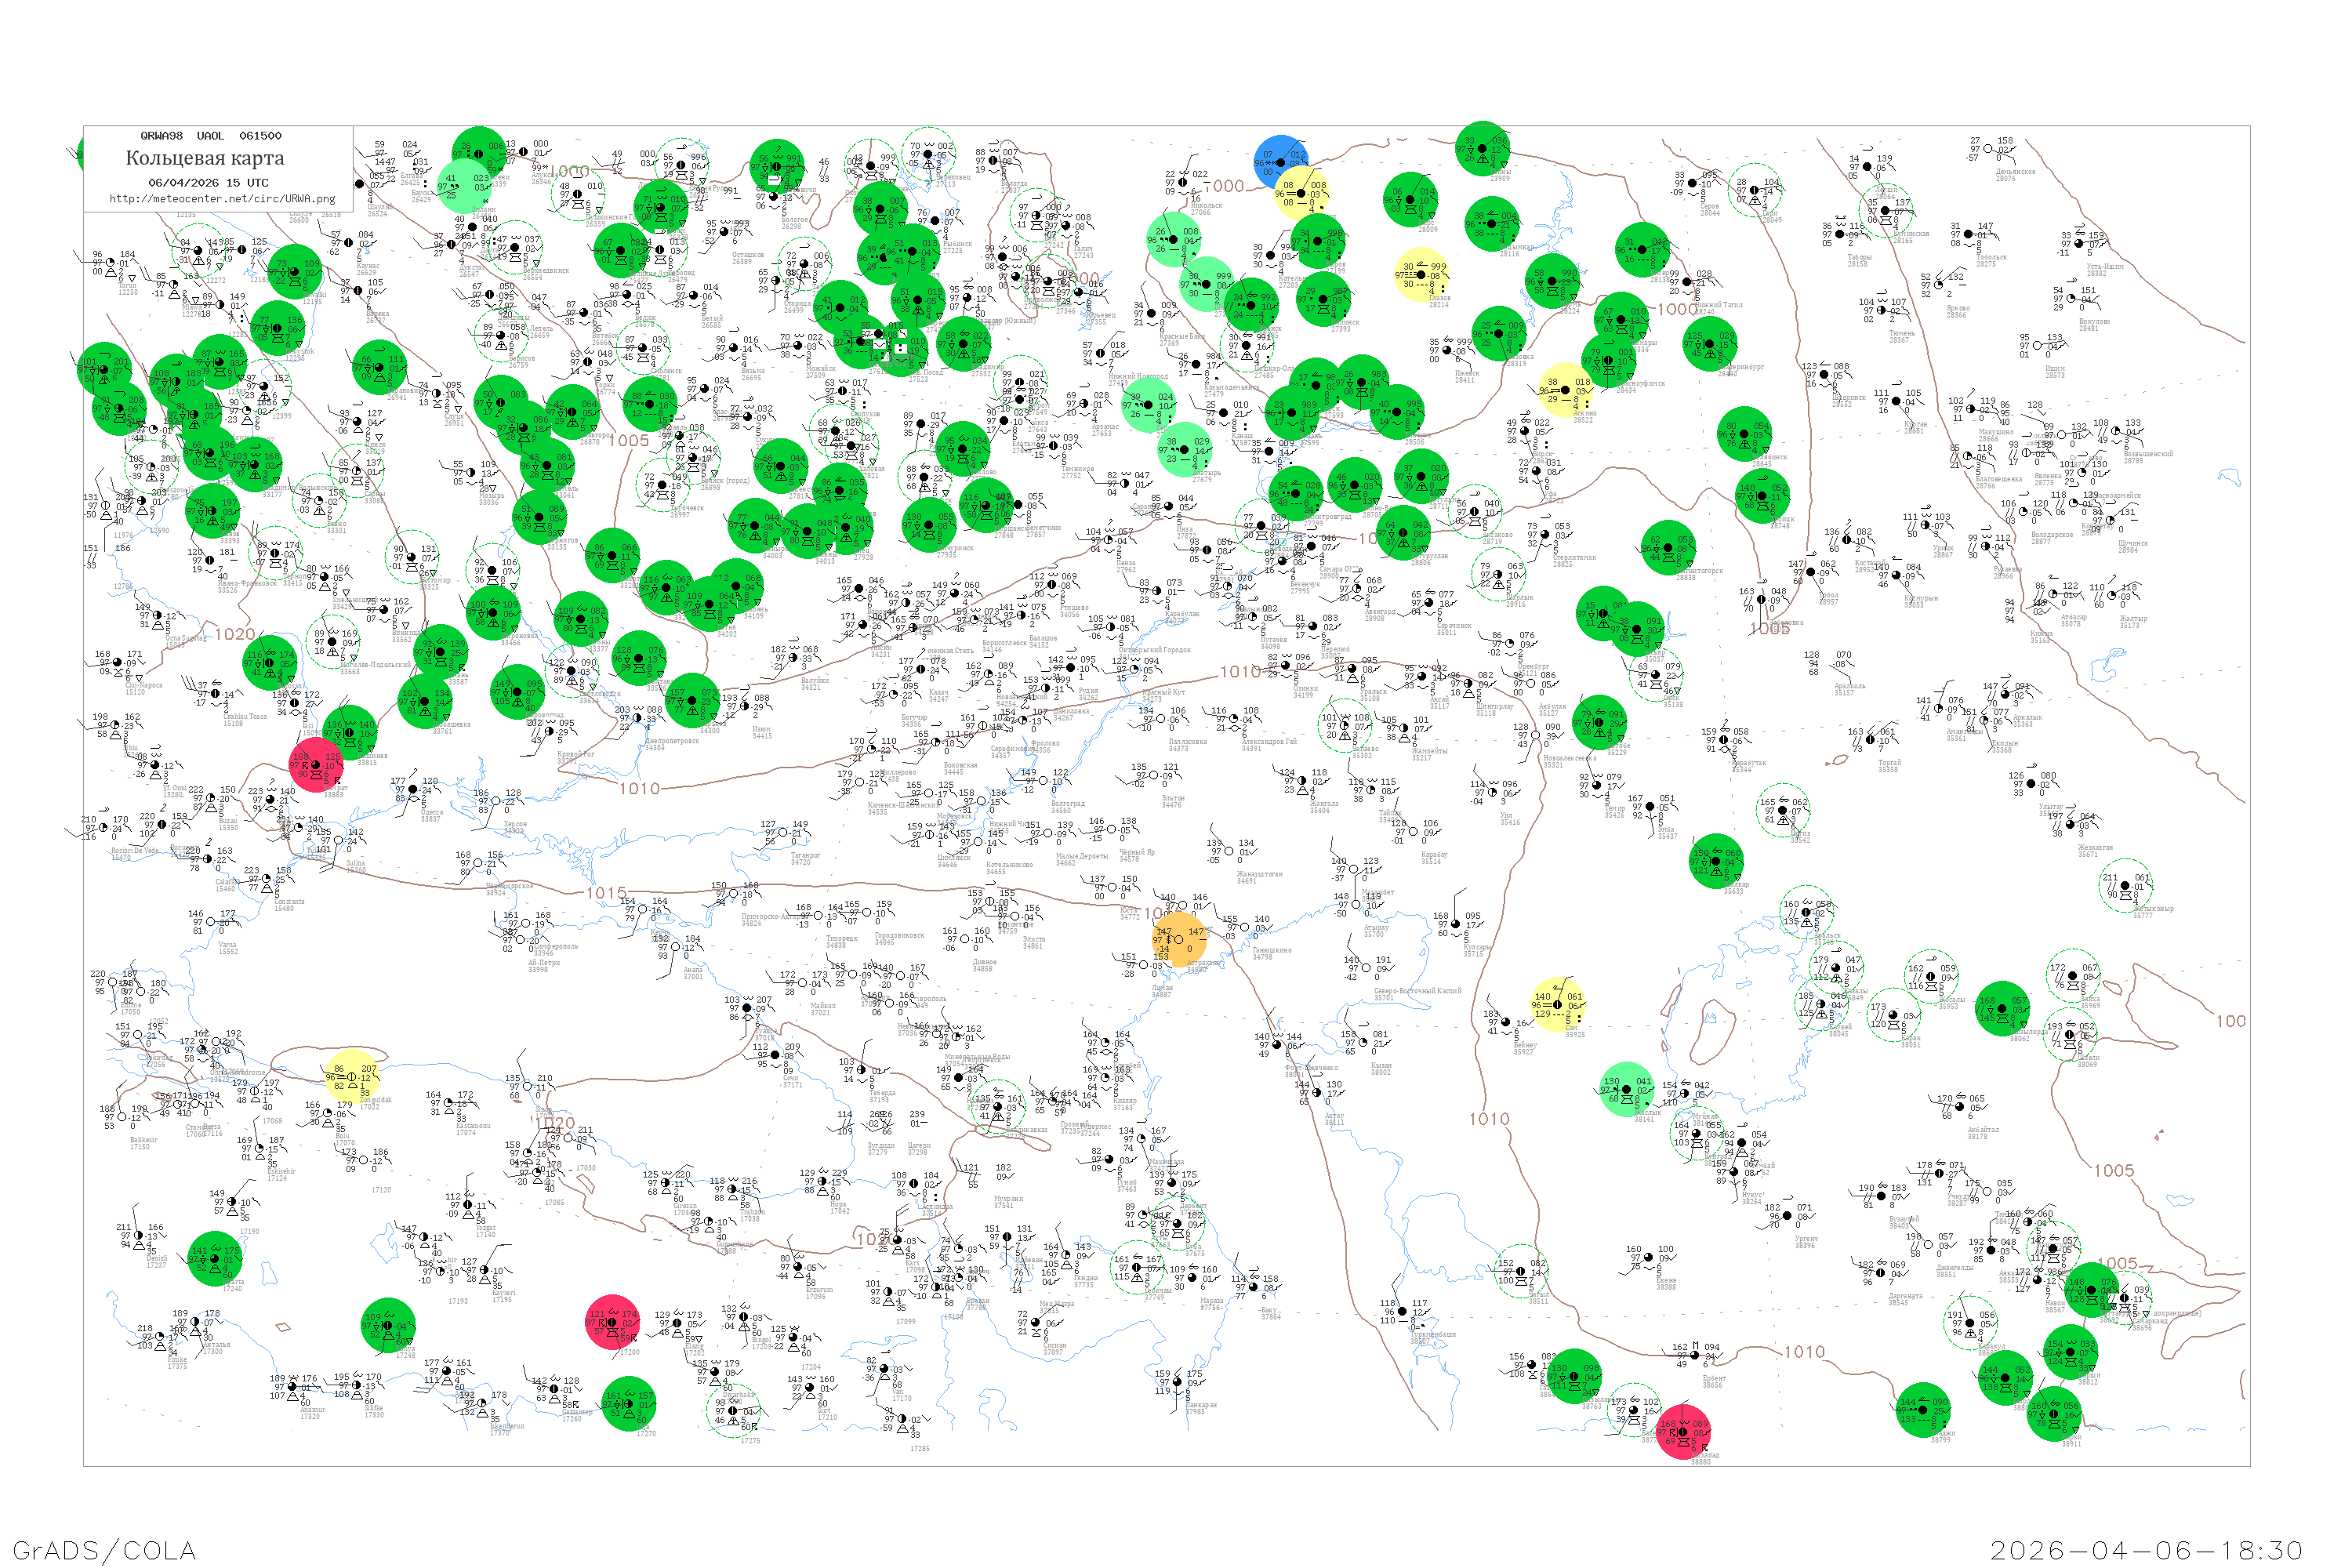This screenshot has width=2352, height=1568.
Task: Click the GrADS/COLA label
Action: (104, 1550)
